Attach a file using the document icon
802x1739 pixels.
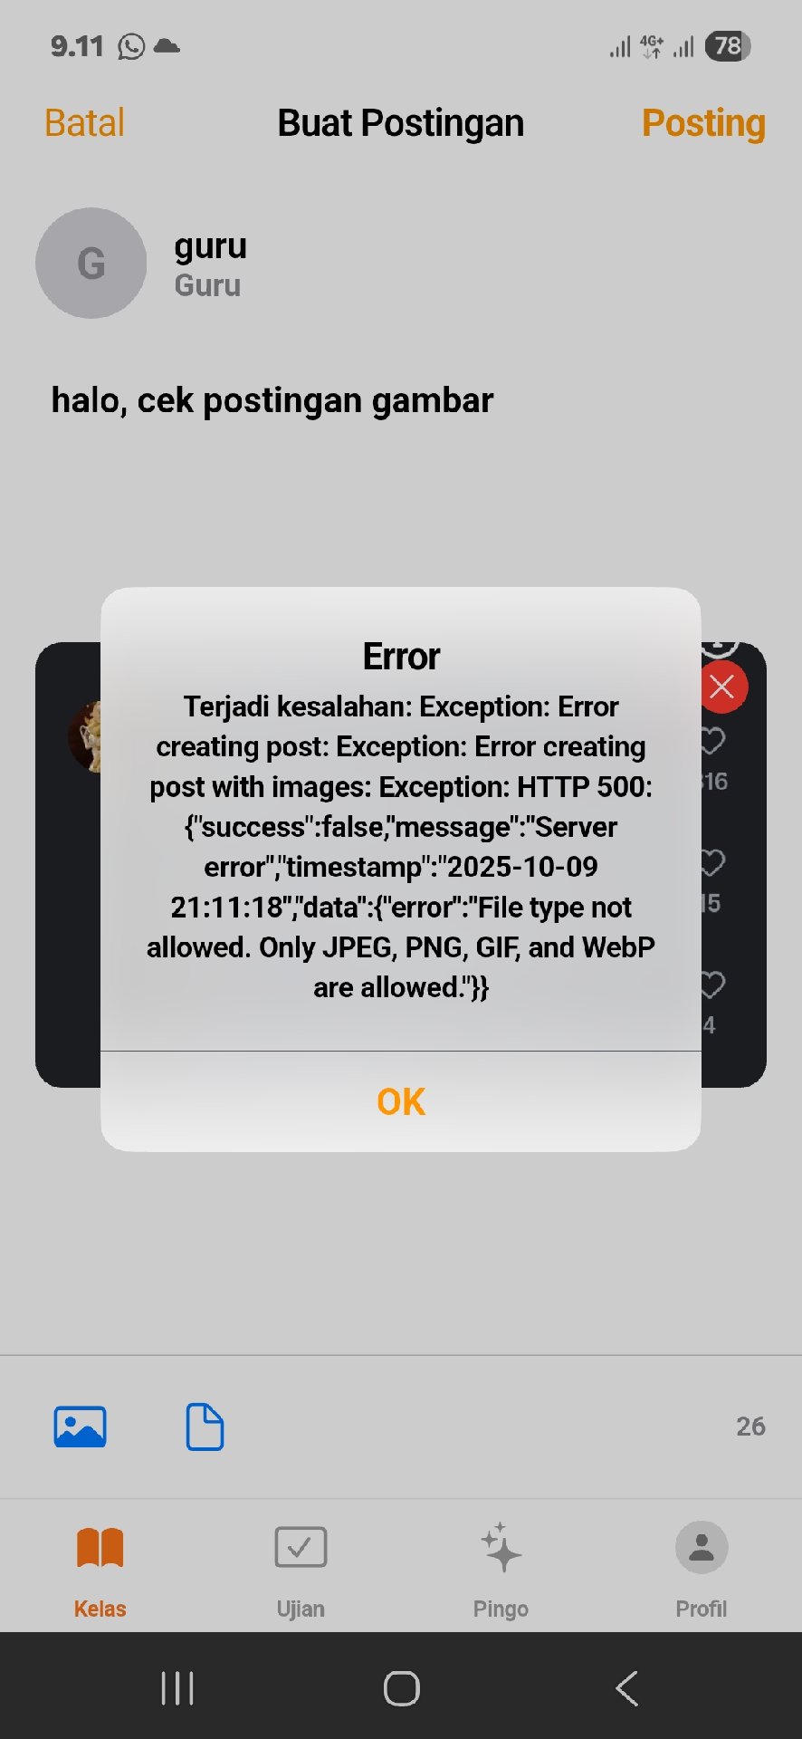[x=205, y=1427]
